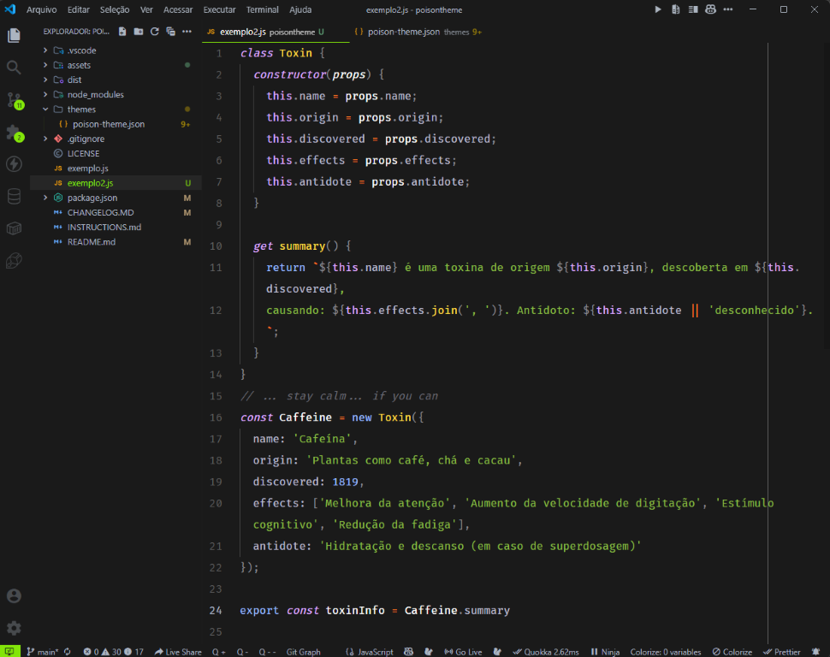Toggle Quokka 2.62ms status item

coord(546,652)
